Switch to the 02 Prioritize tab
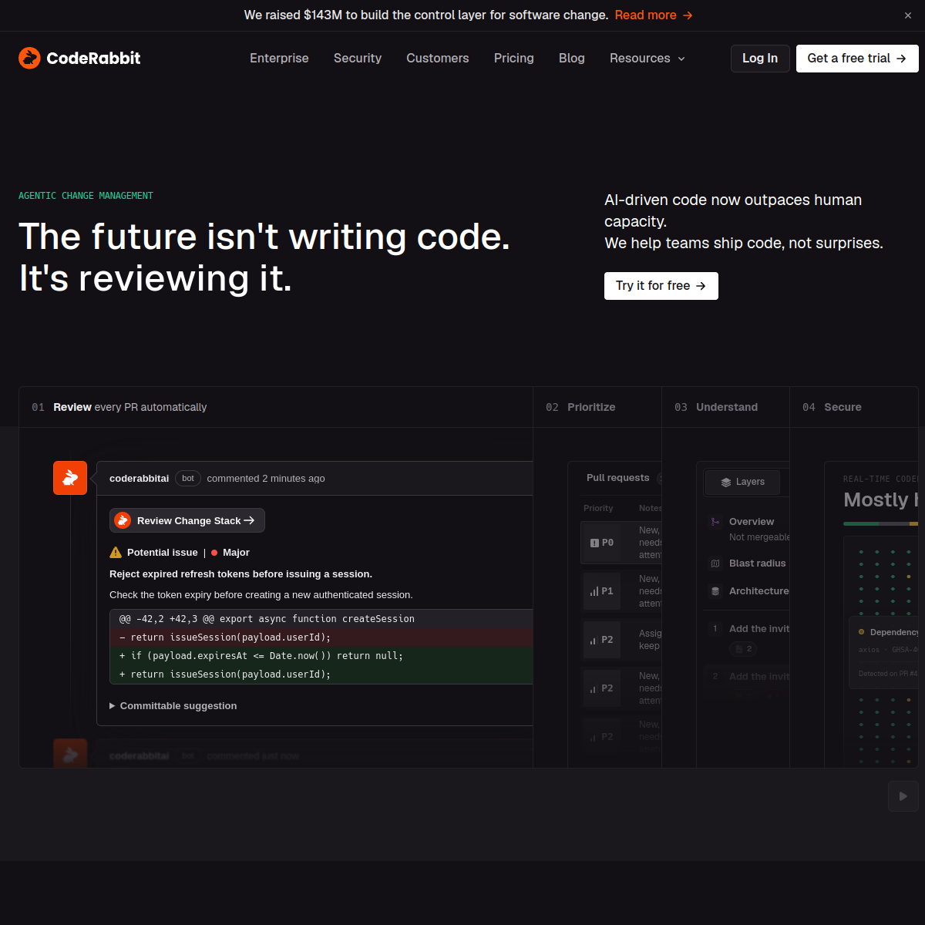This screenshot has height=925, width=925. [597, 407]
